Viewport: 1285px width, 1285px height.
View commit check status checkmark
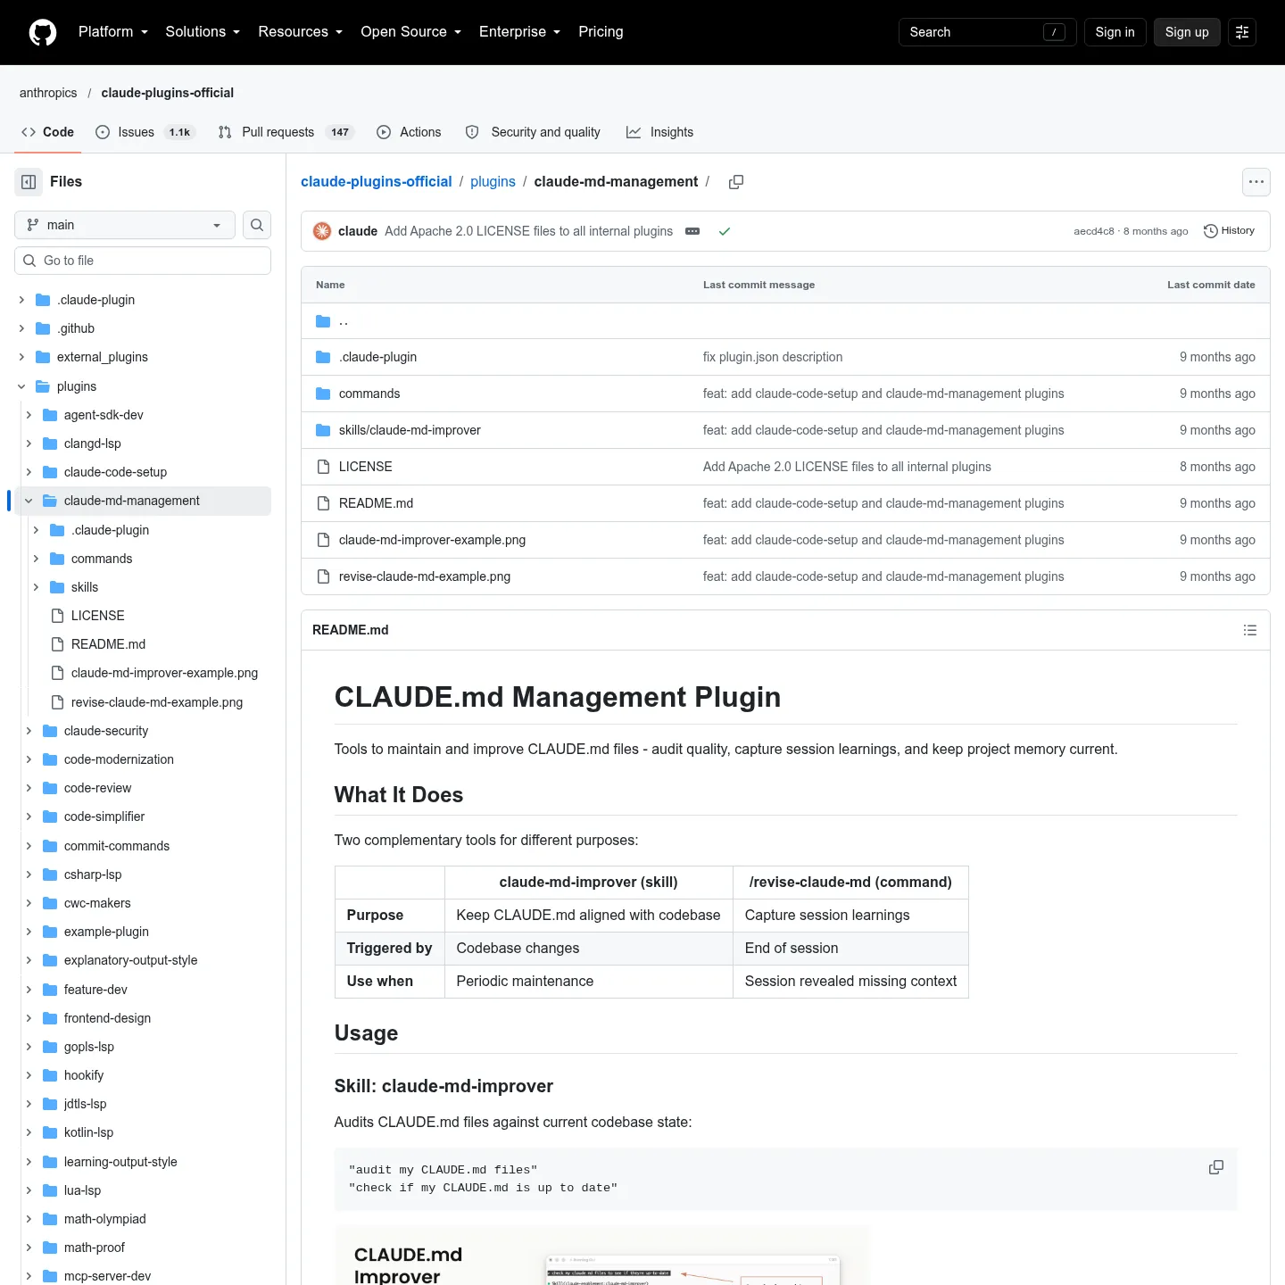point(725,231)
